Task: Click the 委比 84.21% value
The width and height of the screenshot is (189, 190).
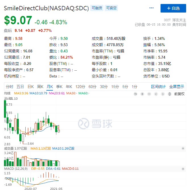Action: 67,57
